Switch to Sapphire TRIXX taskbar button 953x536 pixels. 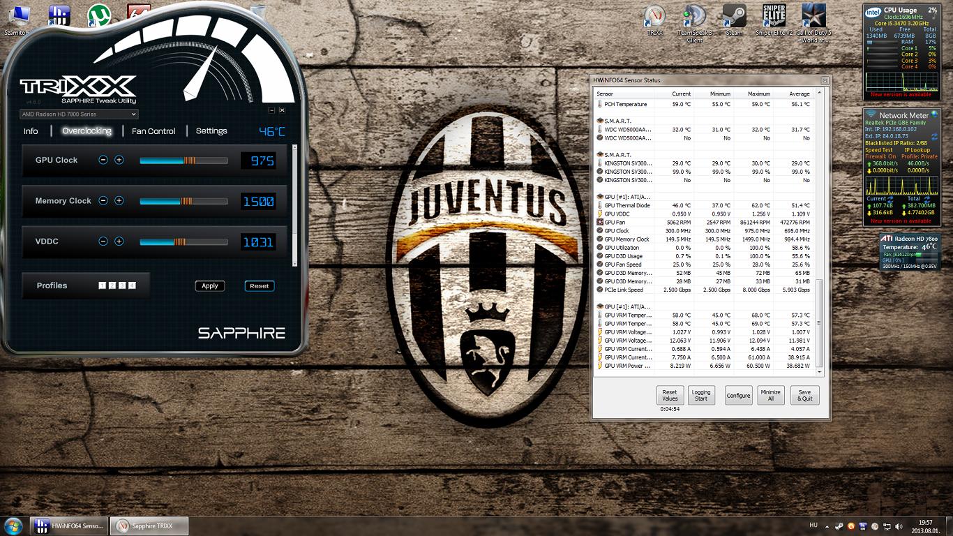(x=150, y=526)
